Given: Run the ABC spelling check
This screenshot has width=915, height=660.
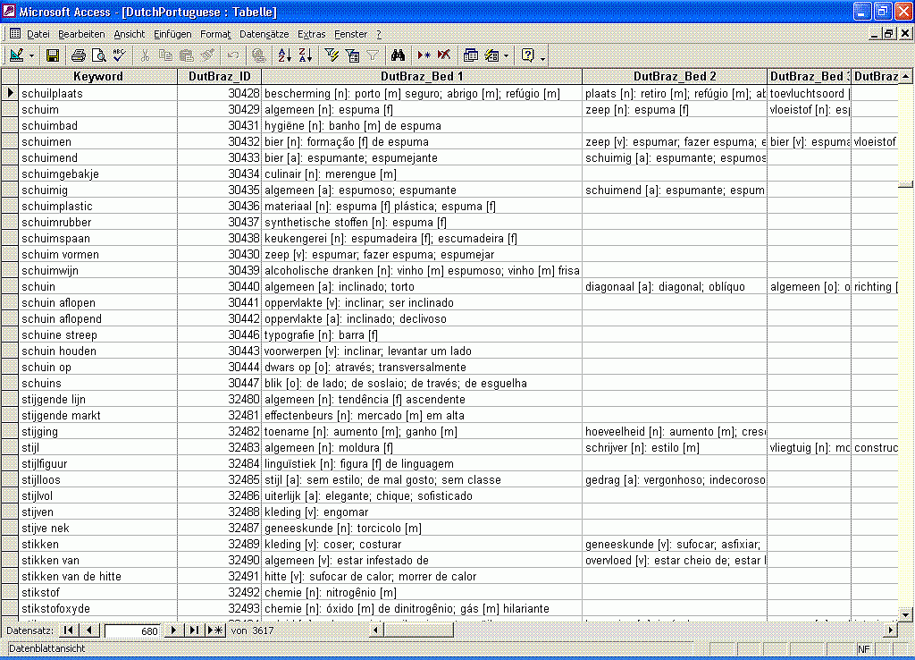Looking at the screenshot, I should point(119,55).
